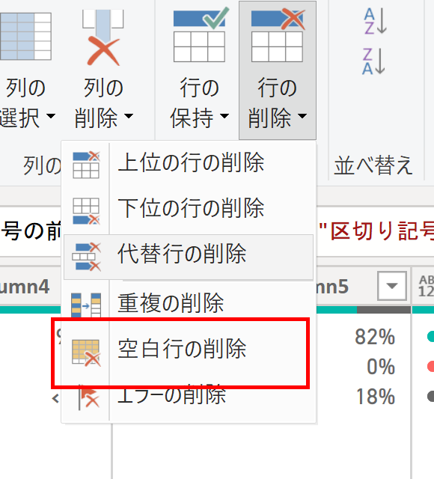Viewport: 434px width, 479px height.
Task: Click the 82% column quality value
Action: (x=375, y=337)
